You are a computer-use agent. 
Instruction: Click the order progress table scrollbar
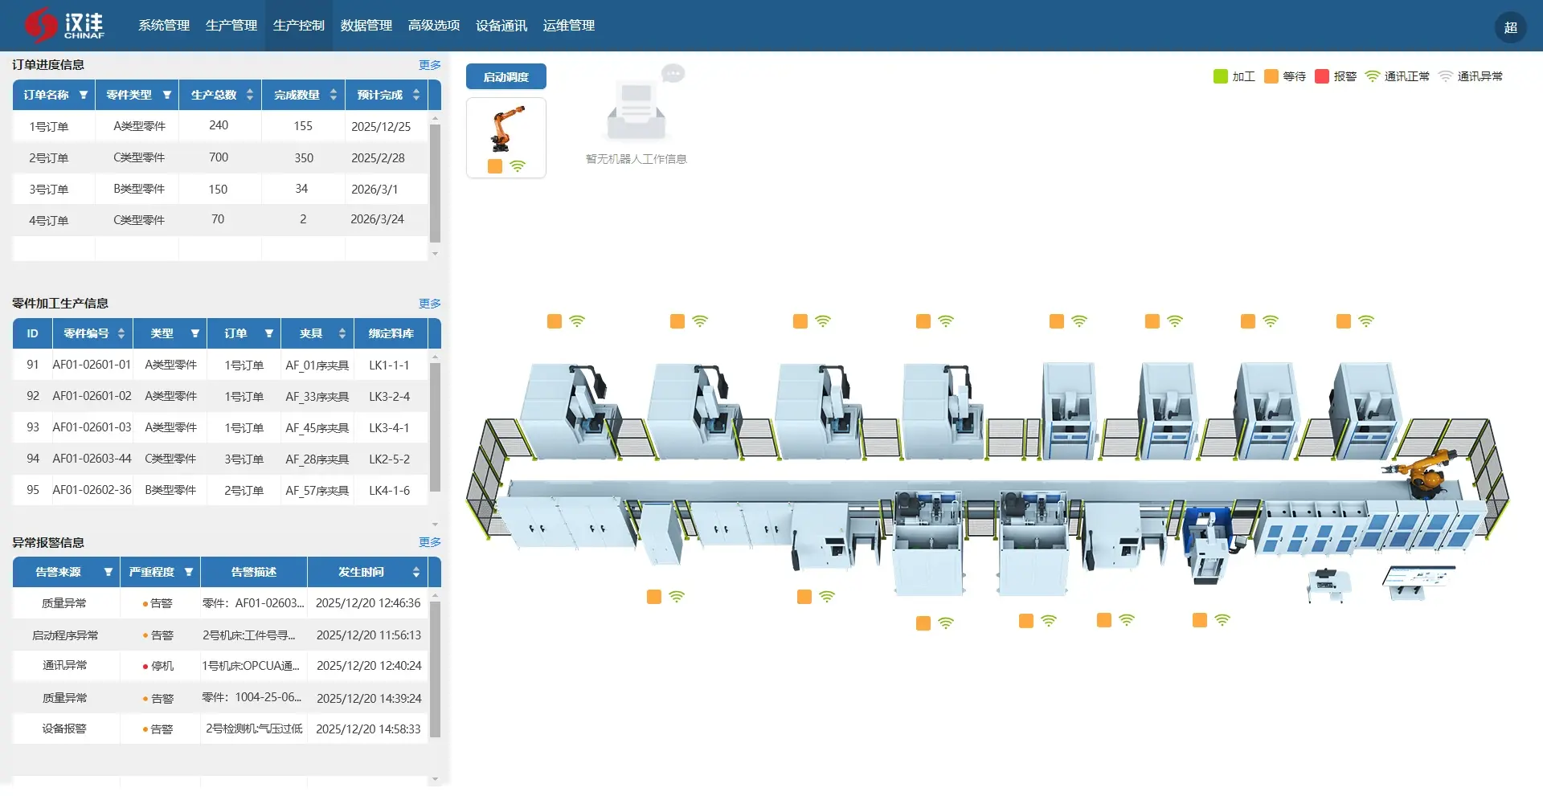click(x=435, y=185)
